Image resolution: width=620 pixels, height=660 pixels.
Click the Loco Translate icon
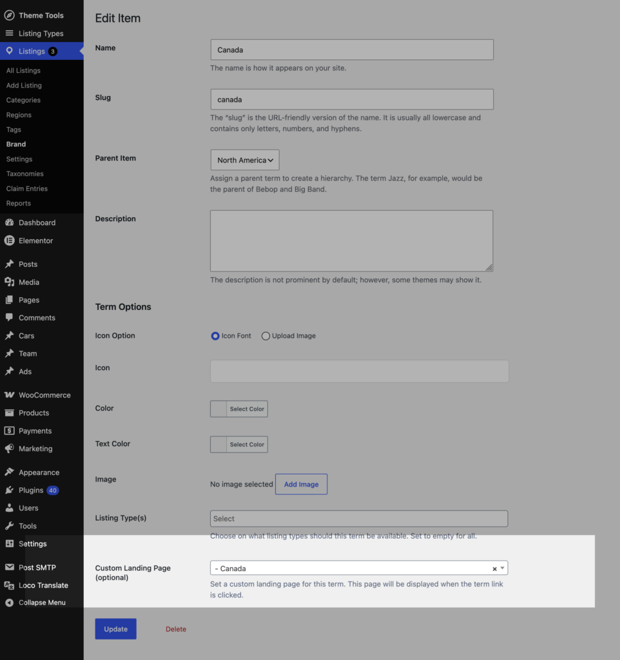9,585
